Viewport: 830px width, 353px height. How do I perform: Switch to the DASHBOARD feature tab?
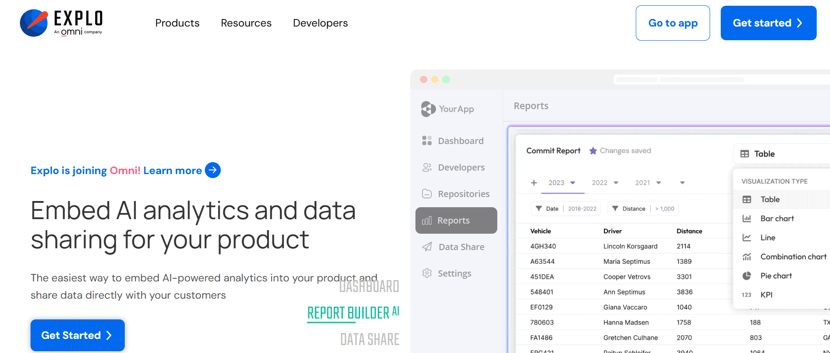click(x=369, y=286)
